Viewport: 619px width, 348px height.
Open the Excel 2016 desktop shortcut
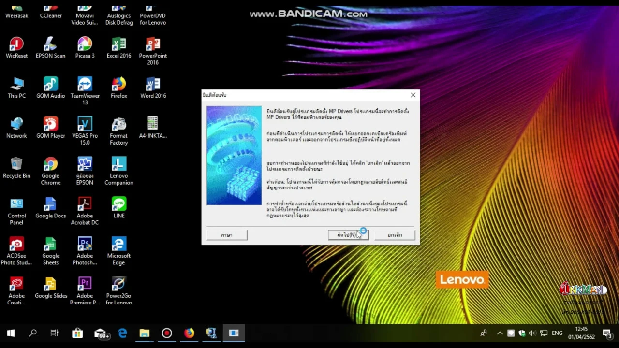pos(119,48)
